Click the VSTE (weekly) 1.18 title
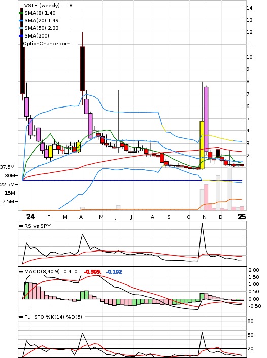The height and width of the screenshot is (358, 267). pos(48,5)
